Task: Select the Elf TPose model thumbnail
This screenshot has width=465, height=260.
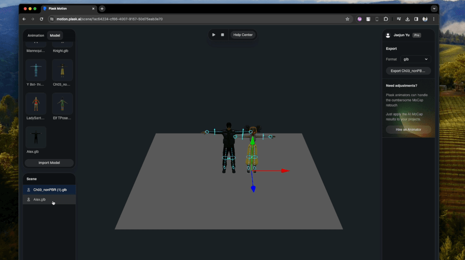Action: [x=62, y=104]
